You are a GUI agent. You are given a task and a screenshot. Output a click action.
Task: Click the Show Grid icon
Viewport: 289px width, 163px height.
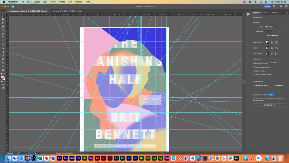click(272, 42)
